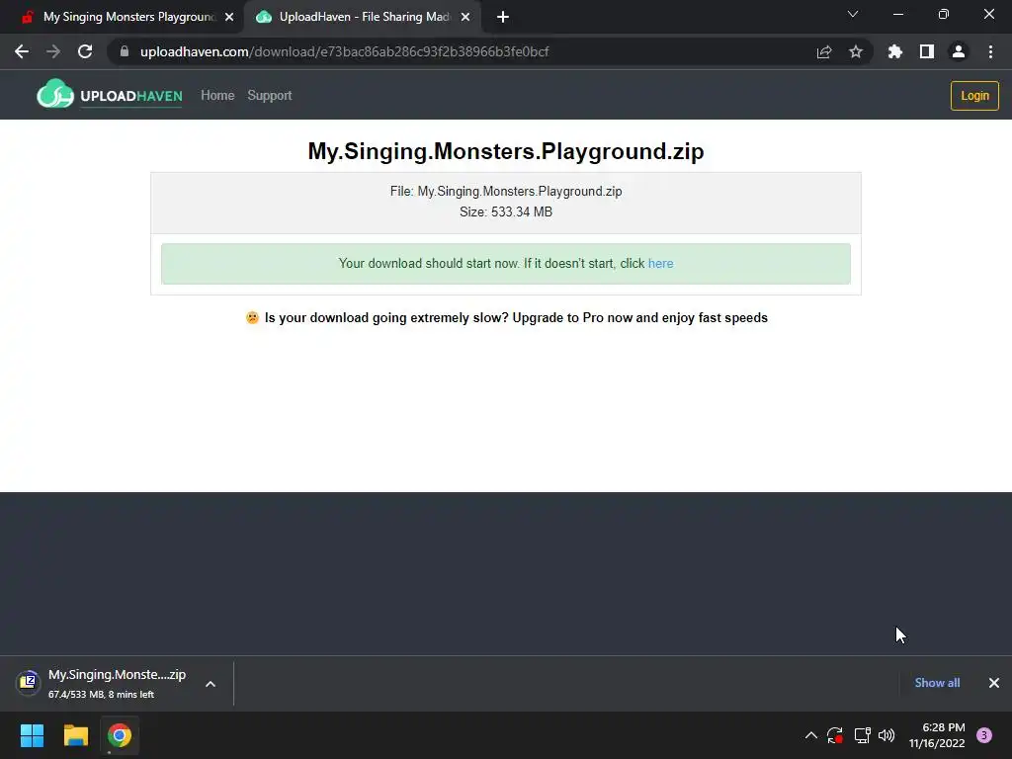Viewport: 1012px width, 759px height.
Task: Close the downloads bar
Action: 994,683
